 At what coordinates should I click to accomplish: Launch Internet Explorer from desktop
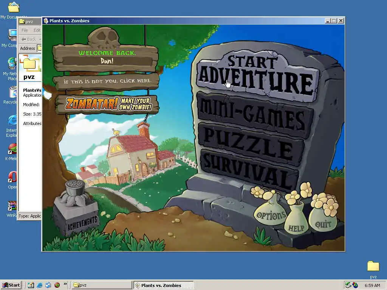click(12, 126)
